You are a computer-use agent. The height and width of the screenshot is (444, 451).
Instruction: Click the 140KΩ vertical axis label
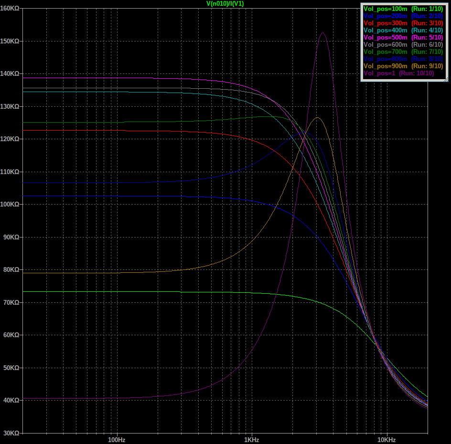(10, 74)
